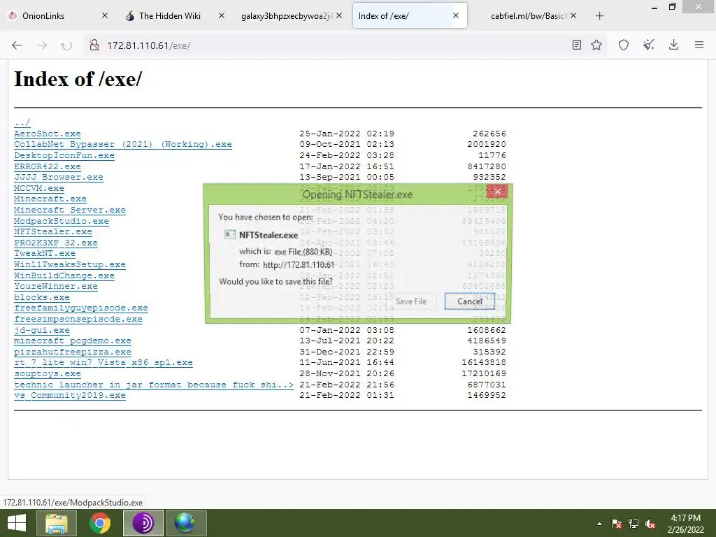The height and width of the screenshot is (537, 716).
Task: Click the New Identity broom icon
Action: point(648,45)
